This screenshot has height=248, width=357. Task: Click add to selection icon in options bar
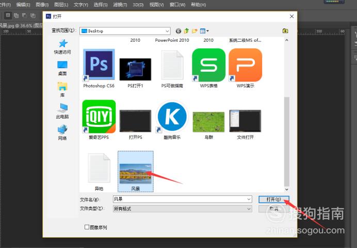click(16, 15)
